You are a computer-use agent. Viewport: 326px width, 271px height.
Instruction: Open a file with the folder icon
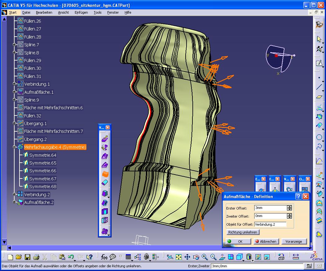19,257
